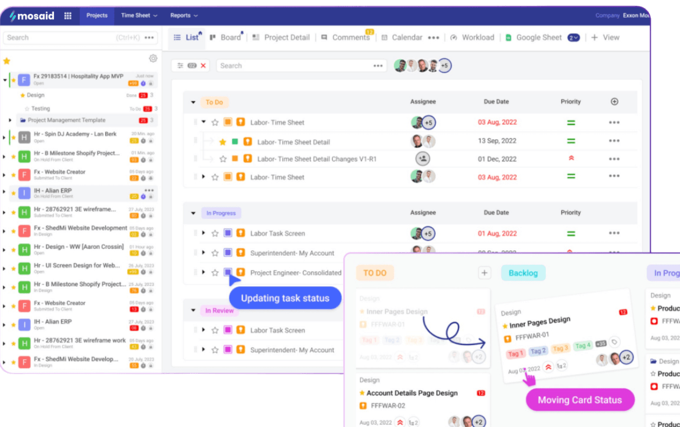Image resolution: width=680 pixels, height=427 pixels.
Task: Click the filter icon in the task search bar
Action: coord(182,65)
